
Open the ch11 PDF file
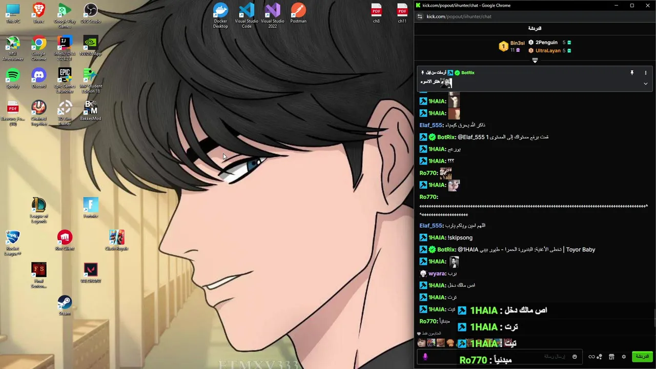point(402,13)
